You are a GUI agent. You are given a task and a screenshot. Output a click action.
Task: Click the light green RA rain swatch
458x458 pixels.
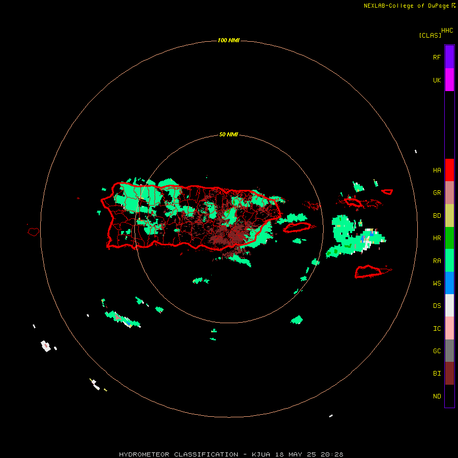coord(449,261)
